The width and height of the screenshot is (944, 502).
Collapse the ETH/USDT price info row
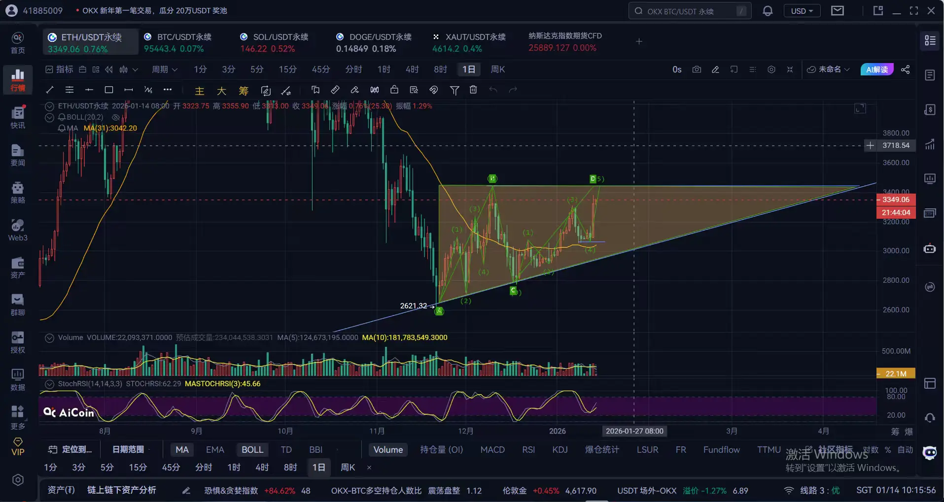(x=49, y=106)
